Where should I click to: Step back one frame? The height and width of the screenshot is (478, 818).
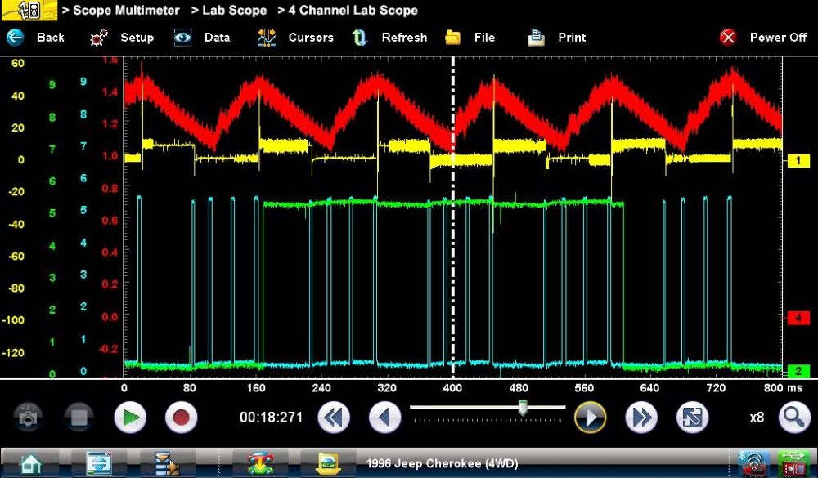point(384,418)
